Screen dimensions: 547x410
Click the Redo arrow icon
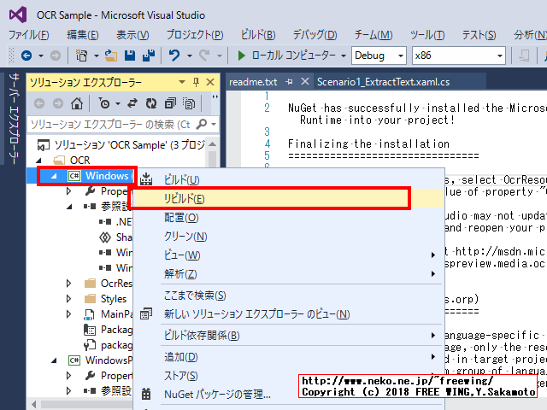204,56
